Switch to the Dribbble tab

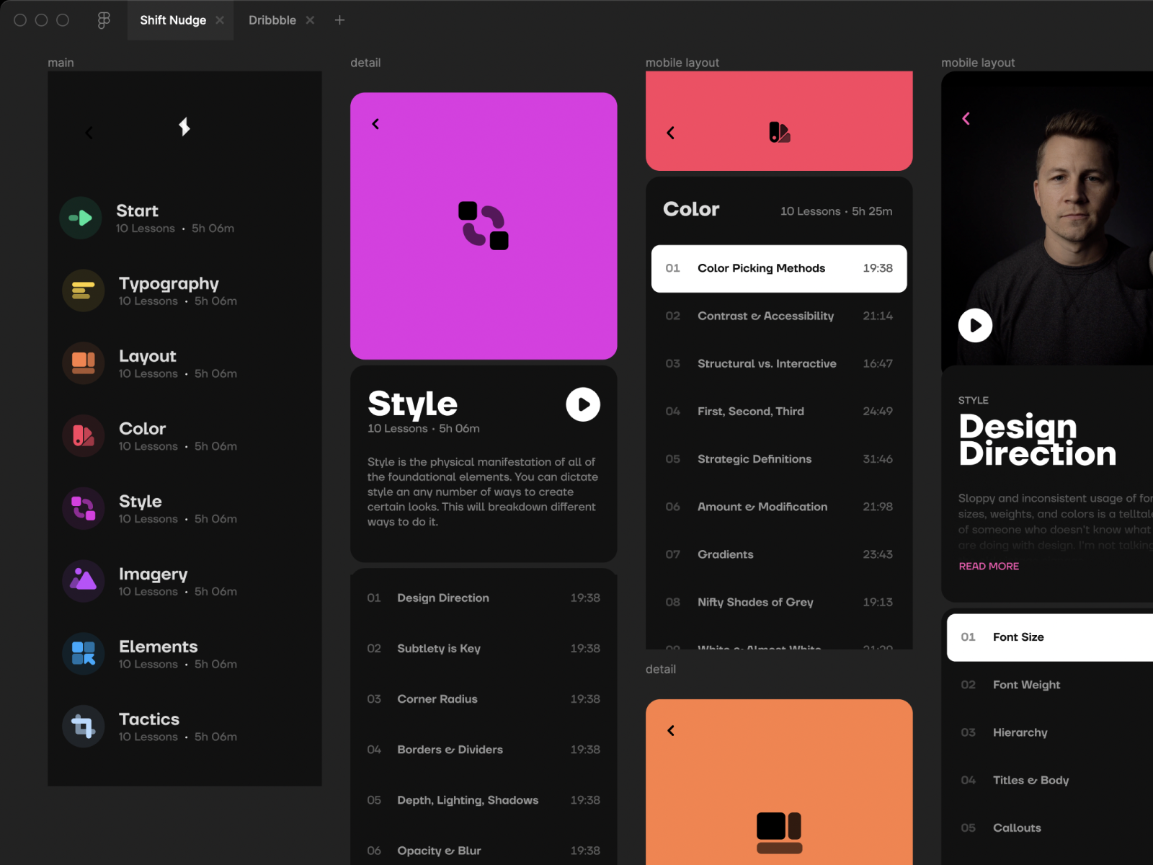(x=272, y=19)
